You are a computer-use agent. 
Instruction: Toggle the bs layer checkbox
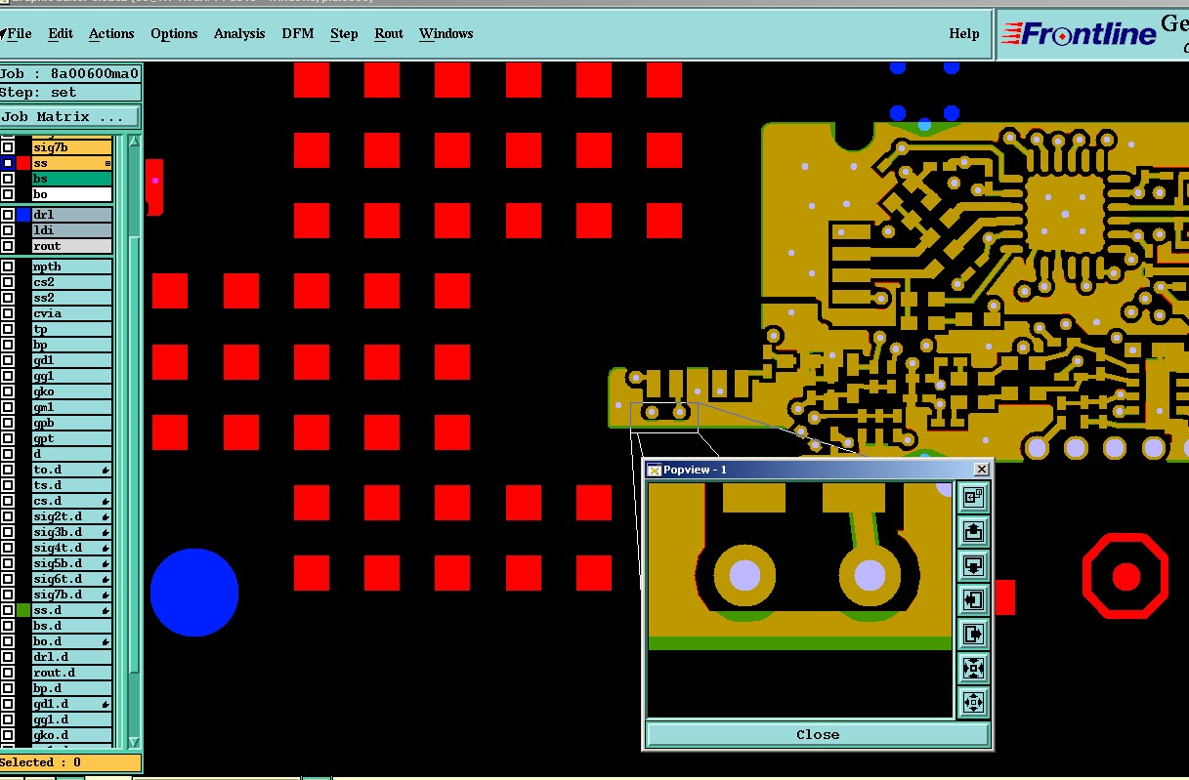8,179
